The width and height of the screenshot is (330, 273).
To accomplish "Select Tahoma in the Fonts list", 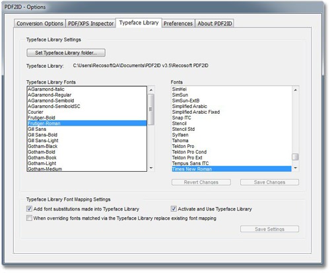I will point(232,141).
